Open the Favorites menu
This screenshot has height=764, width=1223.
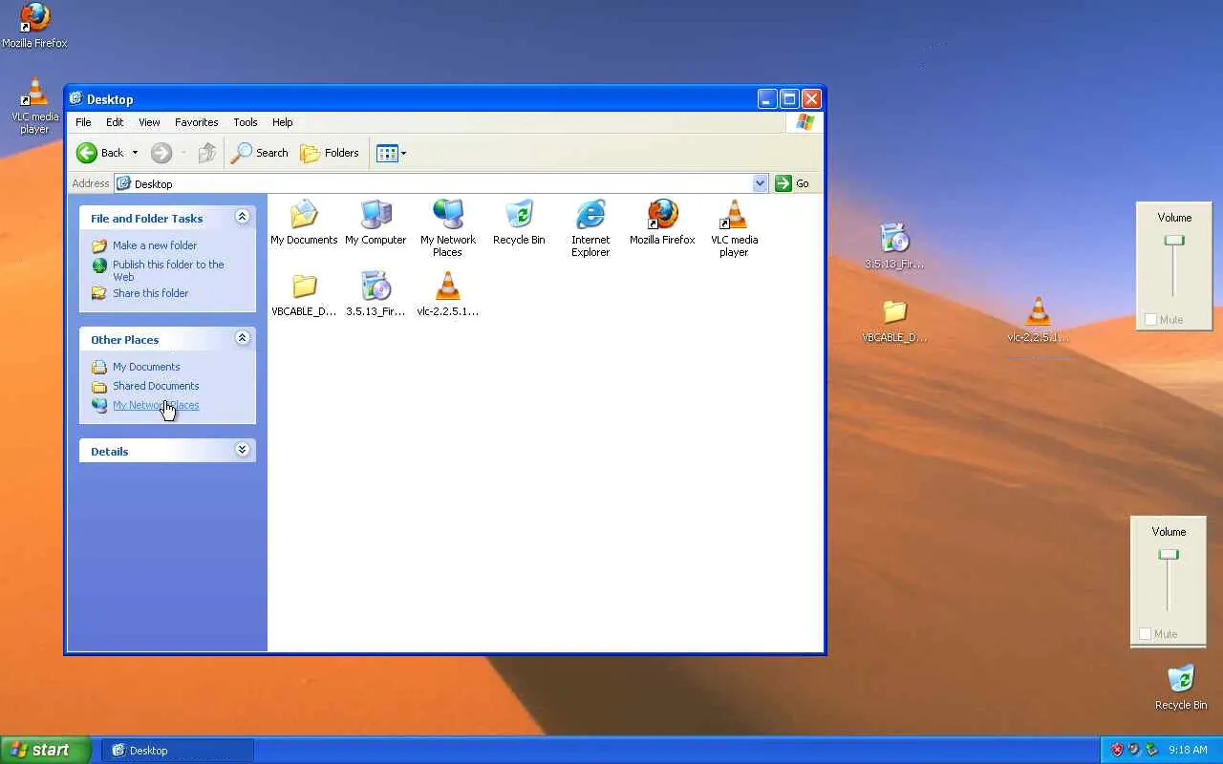(196, 122)
